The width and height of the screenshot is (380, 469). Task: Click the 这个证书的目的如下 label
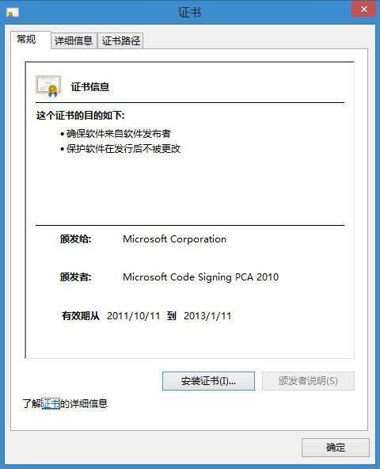point(81,116)
